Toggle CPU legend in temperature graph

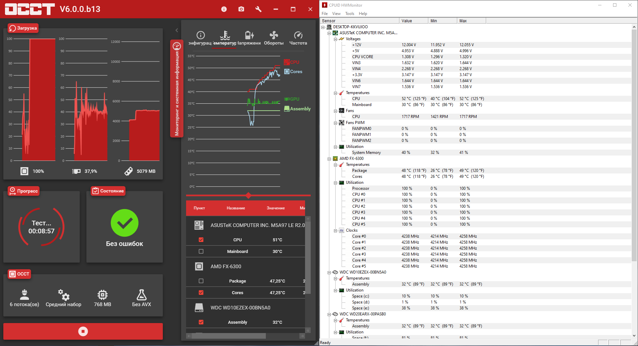pos(292,62)
